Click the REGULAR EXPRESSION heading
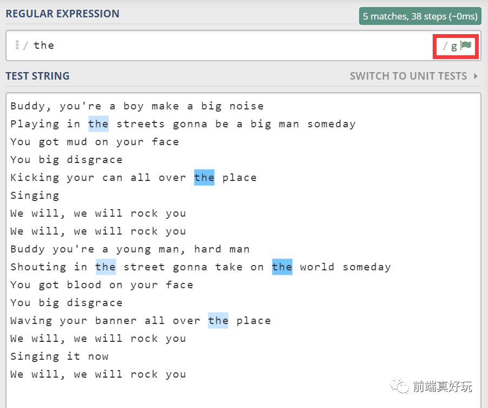The width and height of the screenshot is (488, 408). coord(62,14)
